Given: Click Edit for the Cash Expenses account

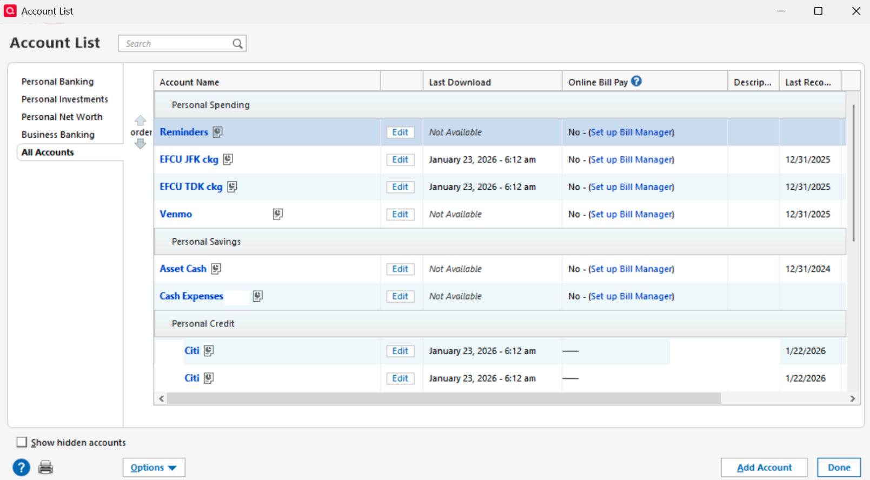Looking at the screenshot, I should click(400, 296).
